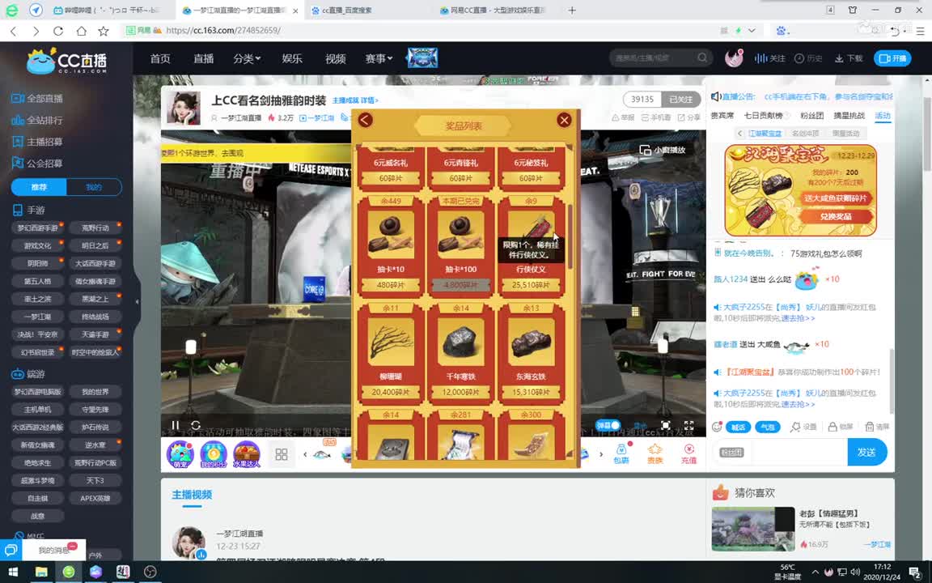Switch to the 活动 tab
The image size is (932, 583).
(x=883, y=116)
